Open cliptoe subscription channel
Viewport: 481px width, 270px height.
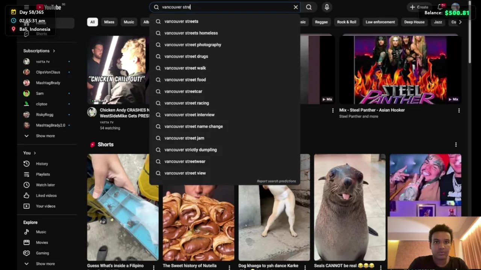(x=47, y=104)
